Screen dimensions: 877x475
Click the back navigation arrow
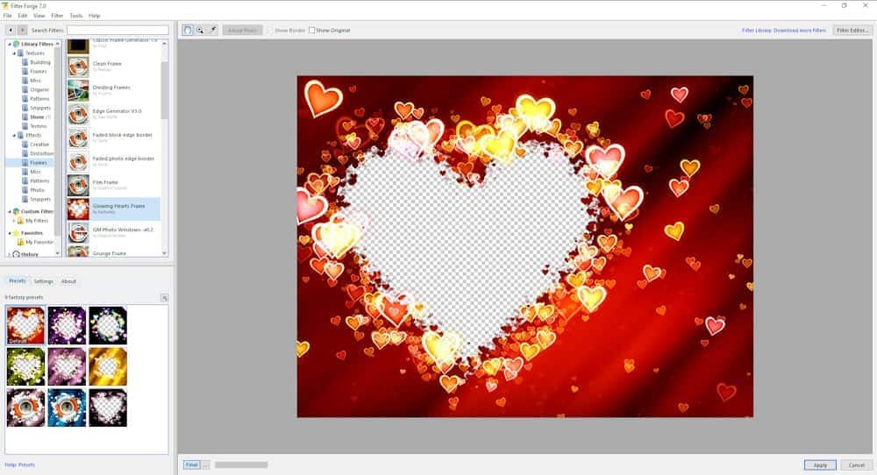tap(10, 30)
